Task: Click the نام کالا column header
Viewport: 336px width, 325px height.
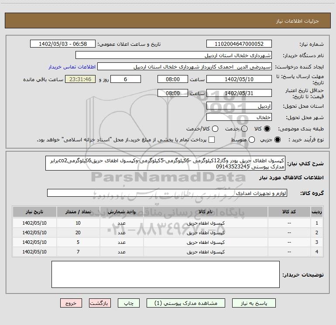Action: click(x=206, y=212)
